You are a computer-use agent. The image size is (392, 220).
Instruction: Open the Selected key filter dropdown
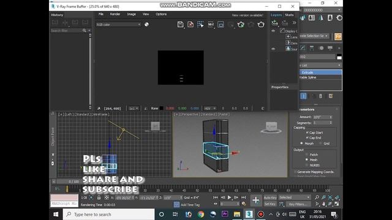(x=295, y=197)
